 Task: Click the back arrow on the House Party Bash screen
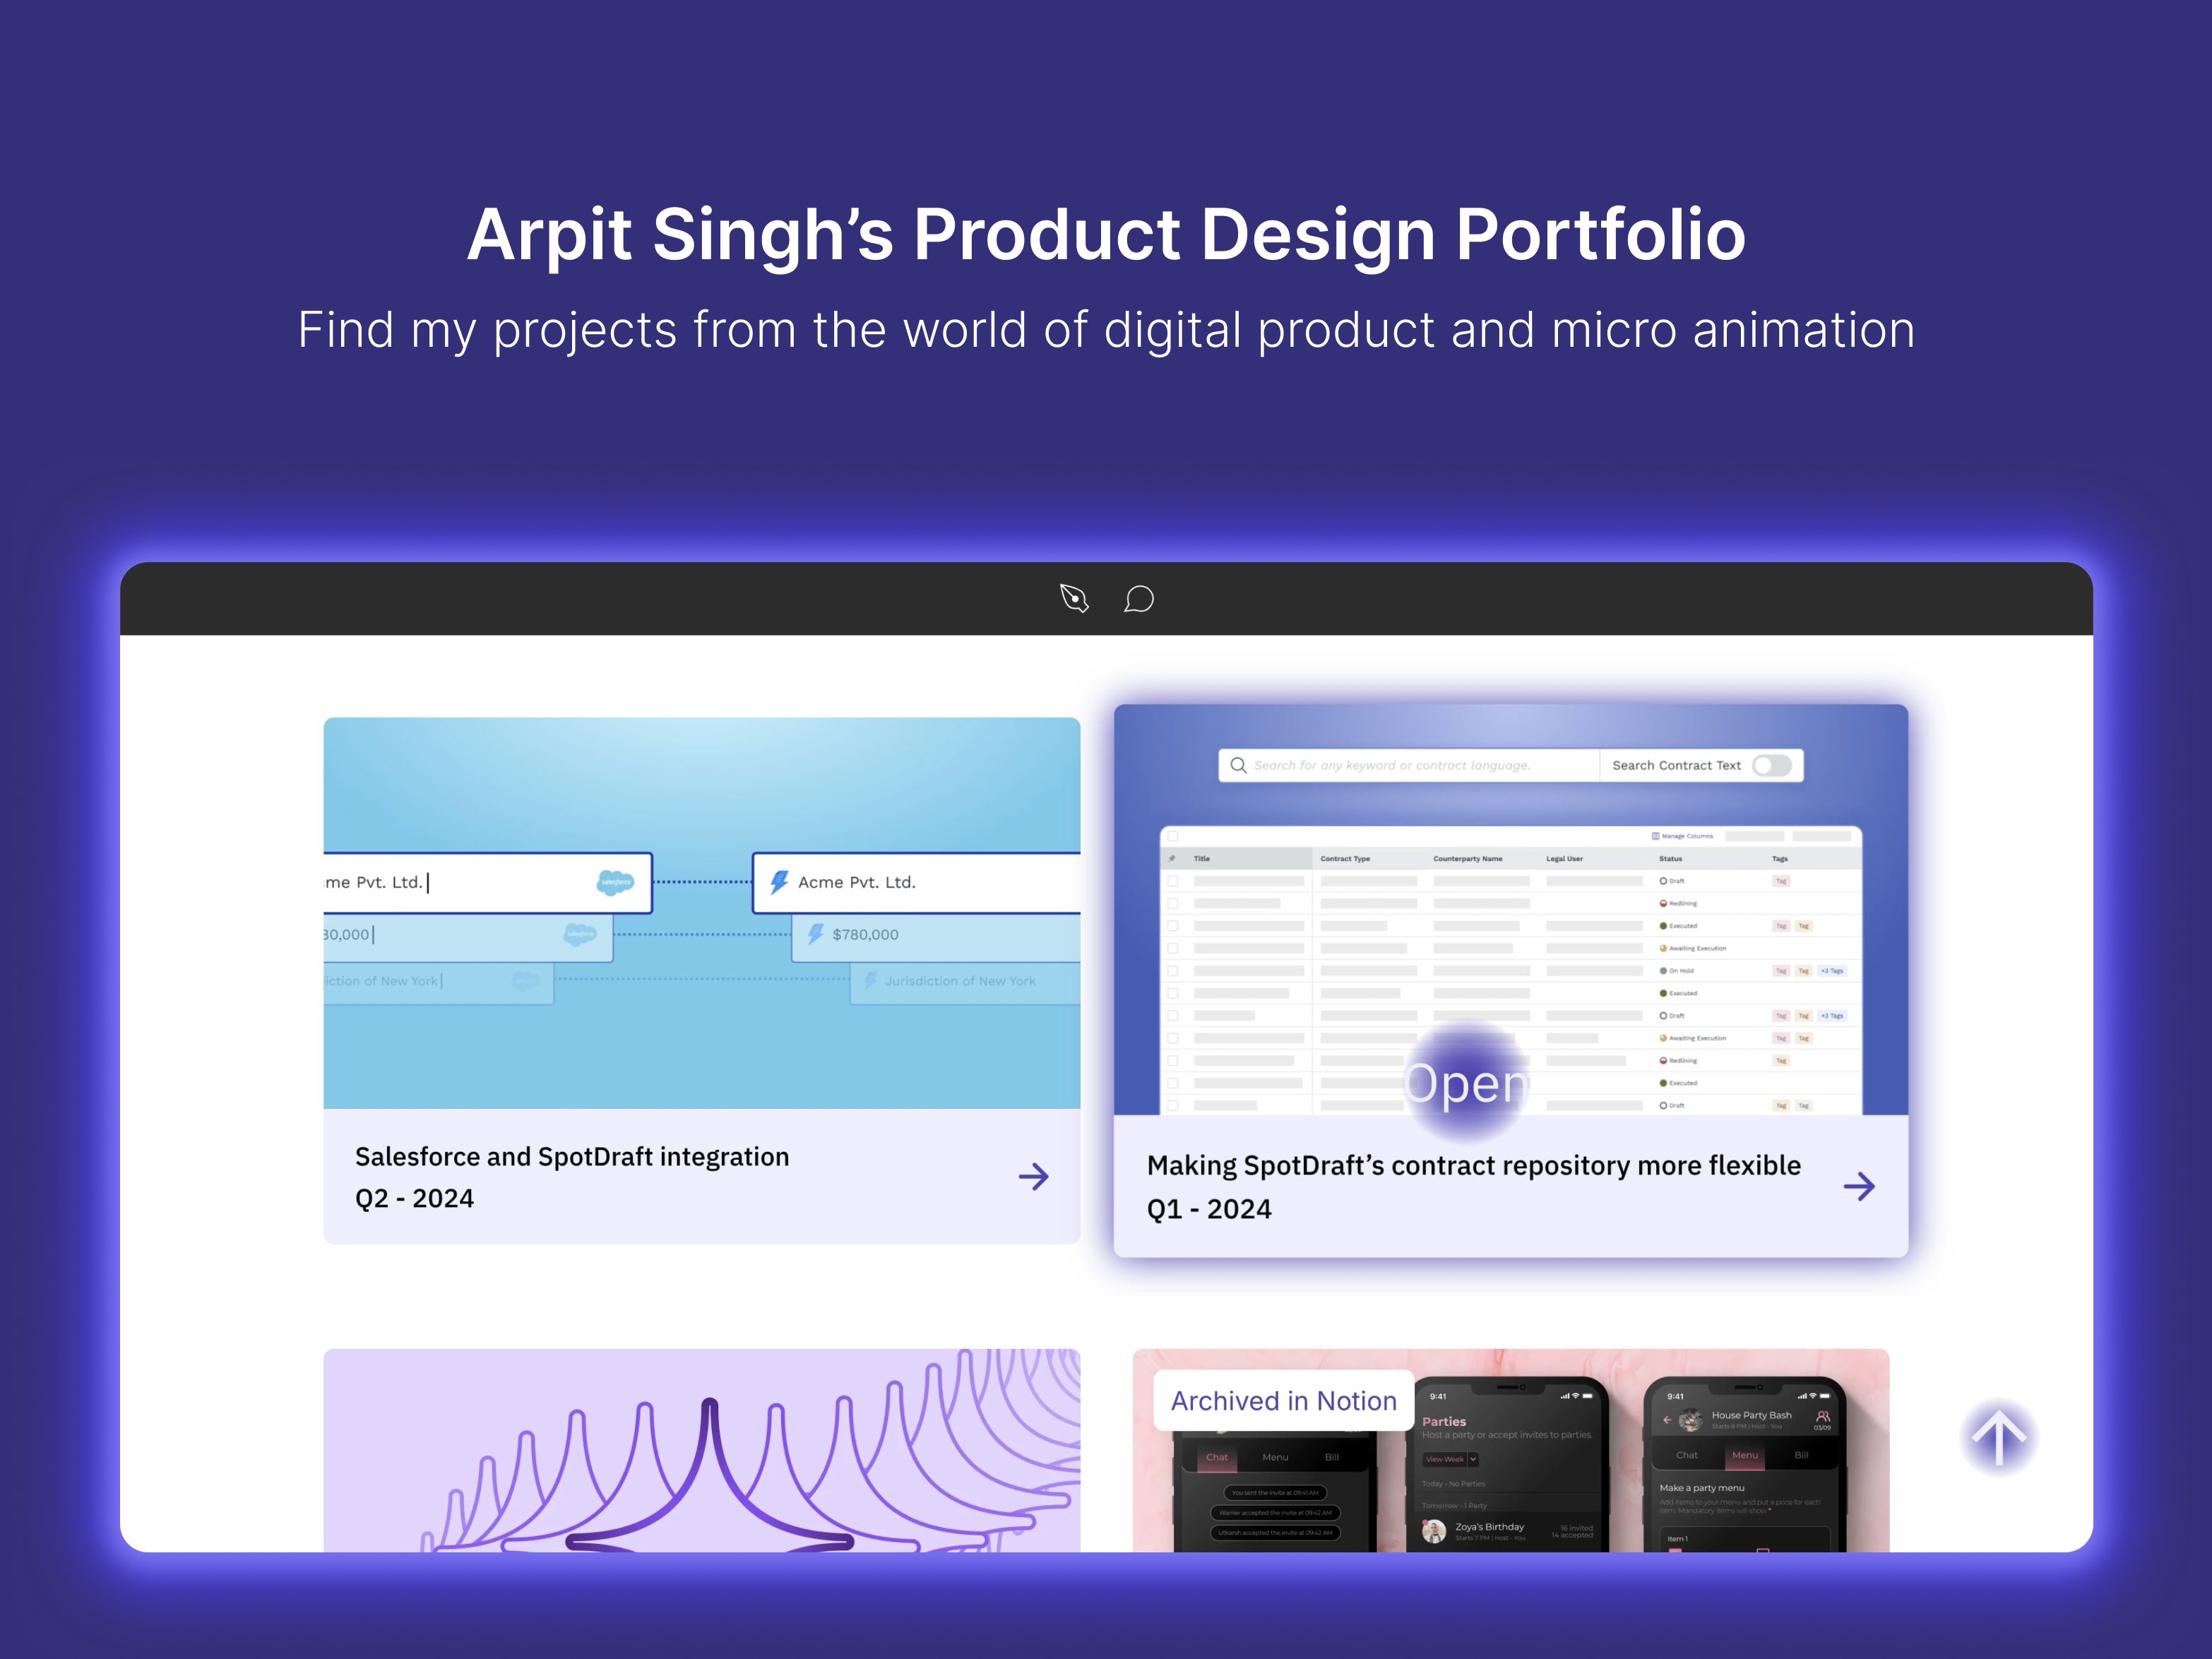1667,1419
